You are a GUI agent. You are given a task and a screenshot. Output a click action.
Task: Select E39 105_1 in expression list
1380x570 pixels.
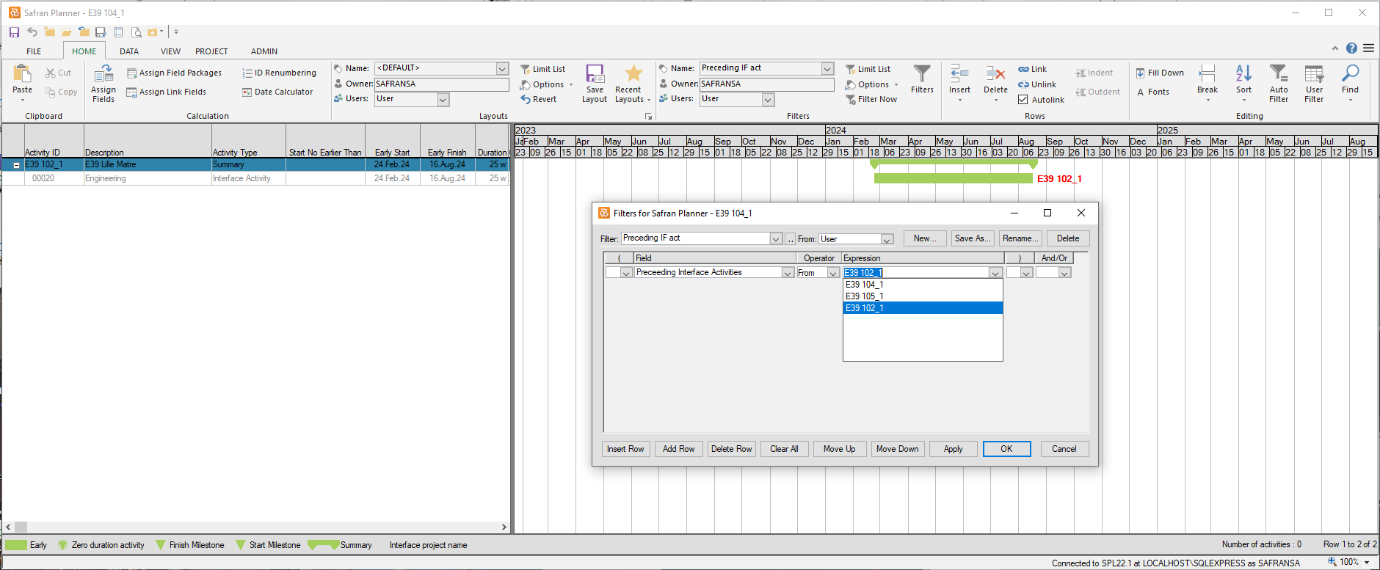[923, 296]
